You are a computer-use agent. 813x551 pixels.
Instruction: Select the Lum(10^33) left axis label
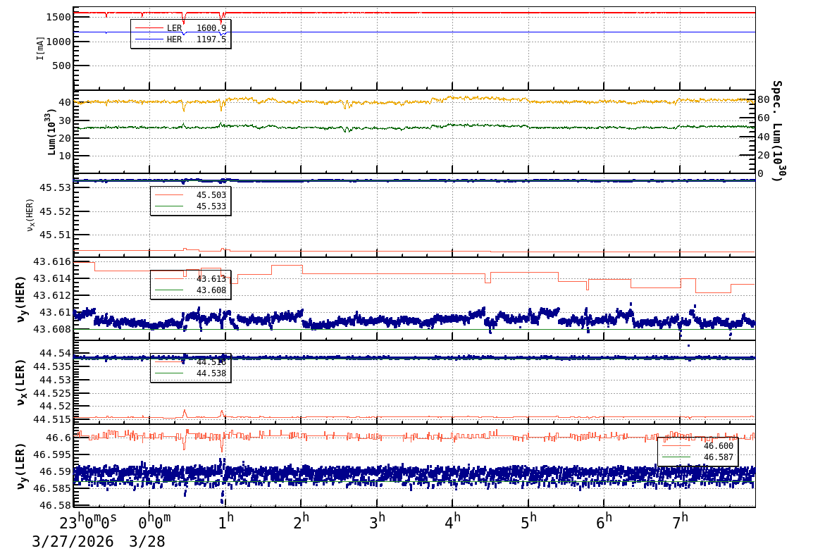coord(51,132)
